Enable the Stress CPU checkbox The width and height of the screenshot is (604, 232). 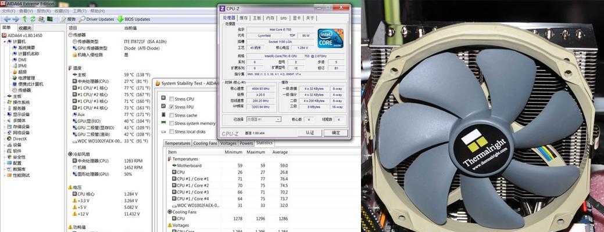click(171, 99)
